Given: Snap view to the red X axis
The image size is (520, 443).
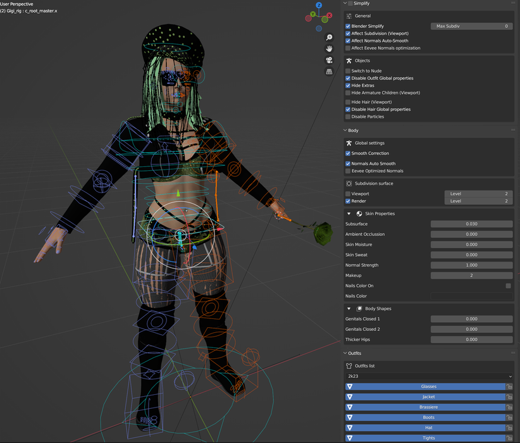Looking at the screenshot, I should (329, 15).
